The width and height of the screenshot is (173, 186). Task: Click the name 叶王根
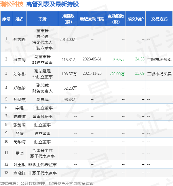[20, 165]
